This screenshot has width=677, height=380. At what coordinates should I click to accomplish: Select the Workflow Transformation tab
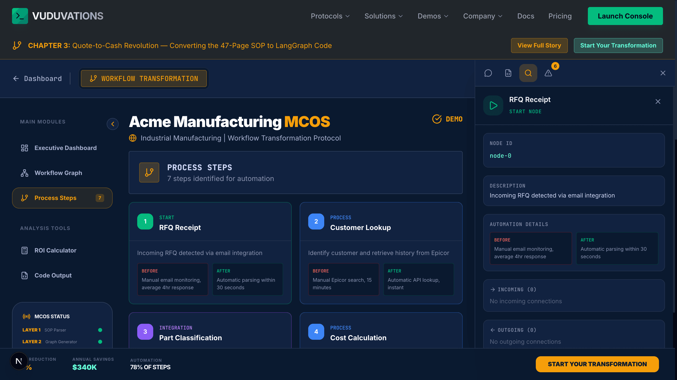click(144, 78)
